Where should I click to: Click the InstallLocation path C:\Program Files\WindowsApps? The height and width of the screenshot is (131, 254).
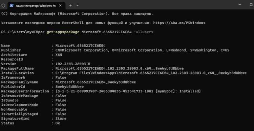click(x=151, y=73)
